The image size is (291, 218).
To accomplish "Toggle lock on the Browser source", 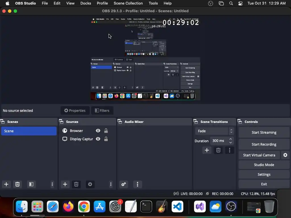I will coord(106,131).
